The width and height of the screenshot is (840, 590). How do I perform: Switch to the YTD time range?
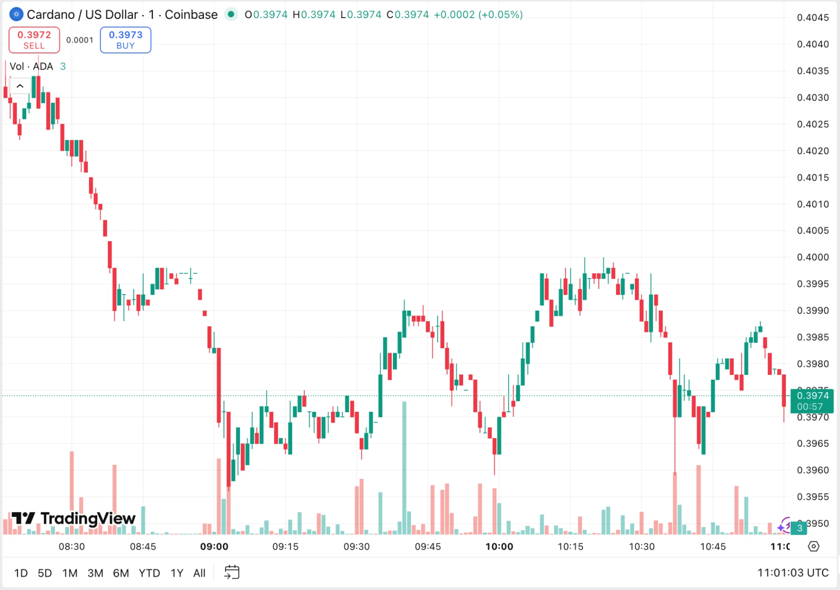tap(149, 572)
